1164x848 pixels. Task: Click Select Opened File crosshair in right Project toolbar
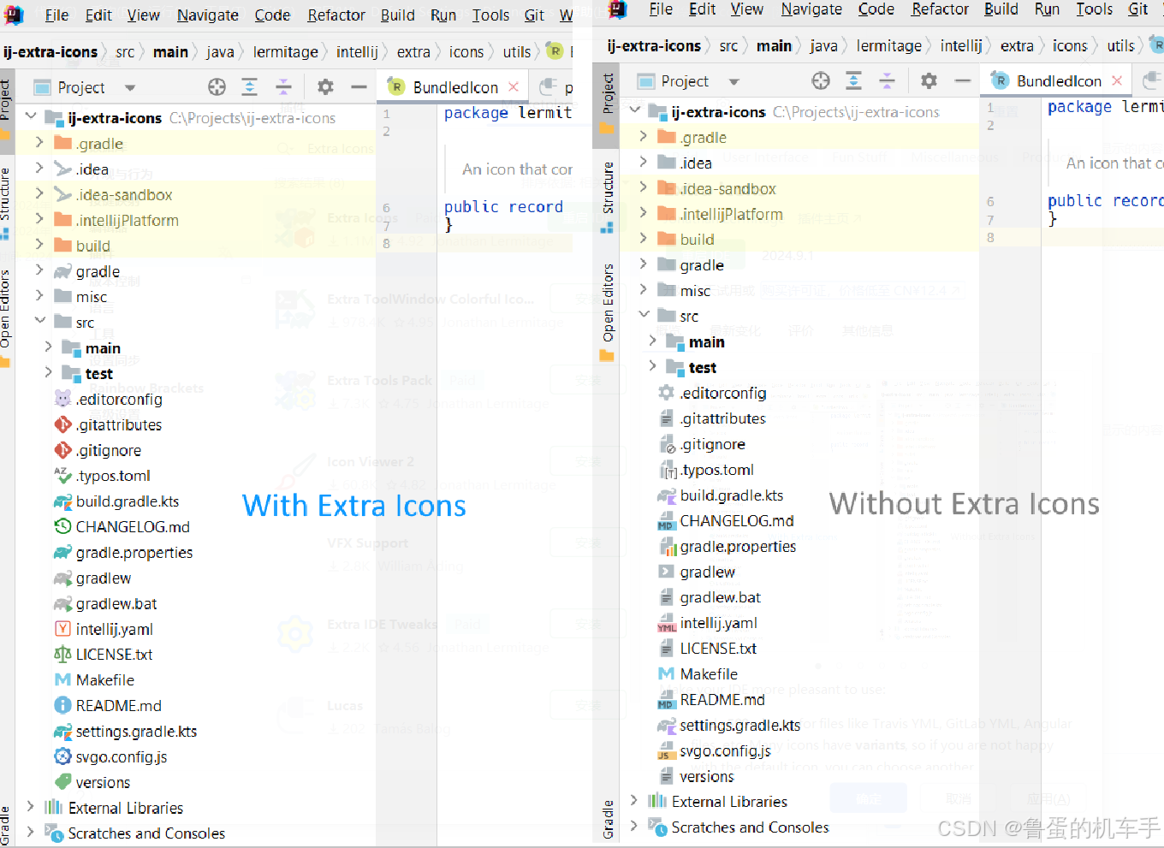pyautogui.click(x=821, y=80)
